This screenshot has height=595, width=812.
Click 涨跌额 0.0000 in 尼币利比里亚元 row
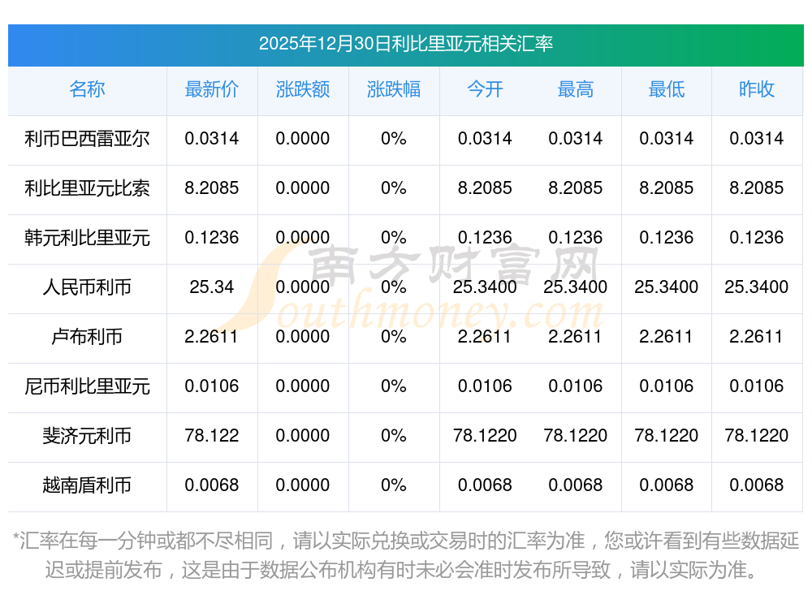tap(303, 386)
